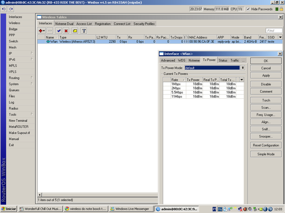Screen dimensions: 285x213
Task: Click the Wlan interface row icon
Action: click(x=48, y=42)
